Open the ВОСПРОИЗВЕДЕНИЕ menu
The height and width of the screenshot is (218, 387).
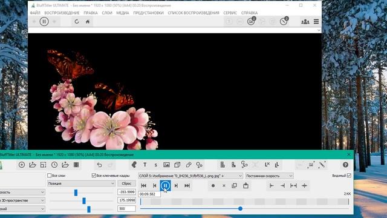pos(62,13)
